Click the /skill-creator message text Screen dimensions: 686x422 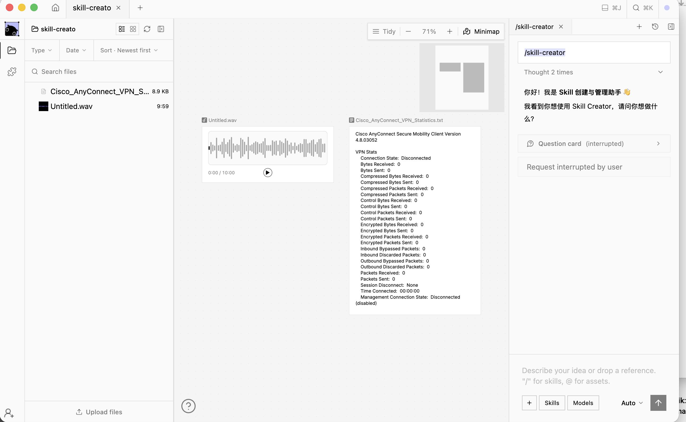[x=545, y=52]
